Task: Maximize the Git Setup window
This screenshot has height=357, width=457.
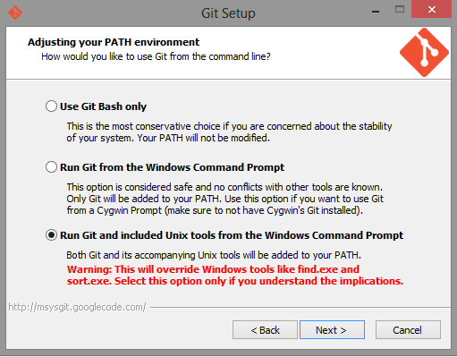Action: pyautogui.click(x=400, y=10)
